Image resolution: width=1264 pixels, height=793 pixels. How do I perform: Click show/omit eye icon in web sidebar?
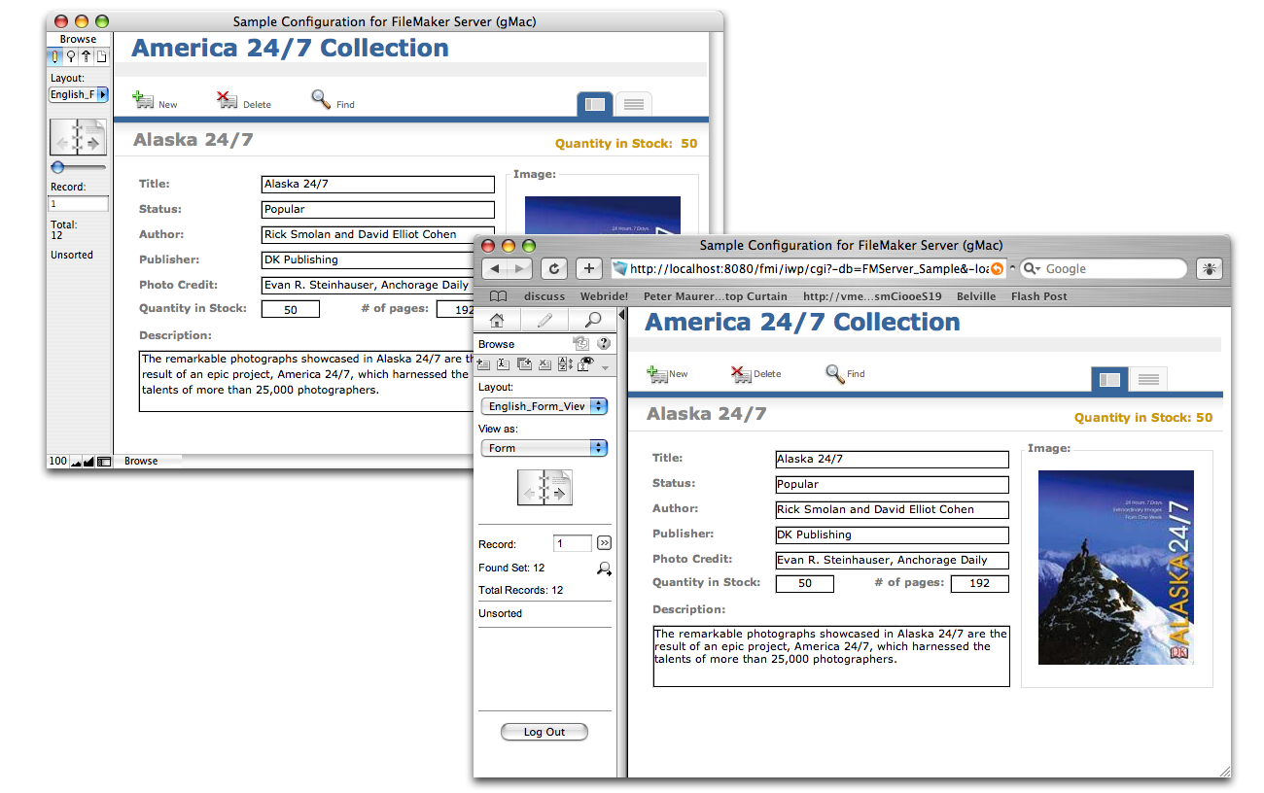click(x=585, y=363)
